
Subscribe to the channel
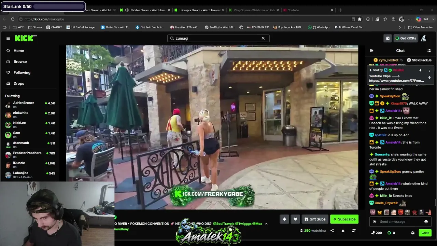tap(344, 219)
